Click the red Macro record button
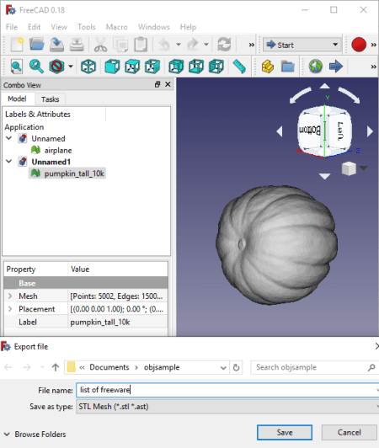Viewport: 379px width, 448px height. click(359, 45)
